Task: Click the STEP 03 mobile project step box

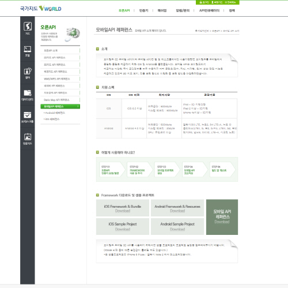Action: pyautogui.click(x=167, y=170)
